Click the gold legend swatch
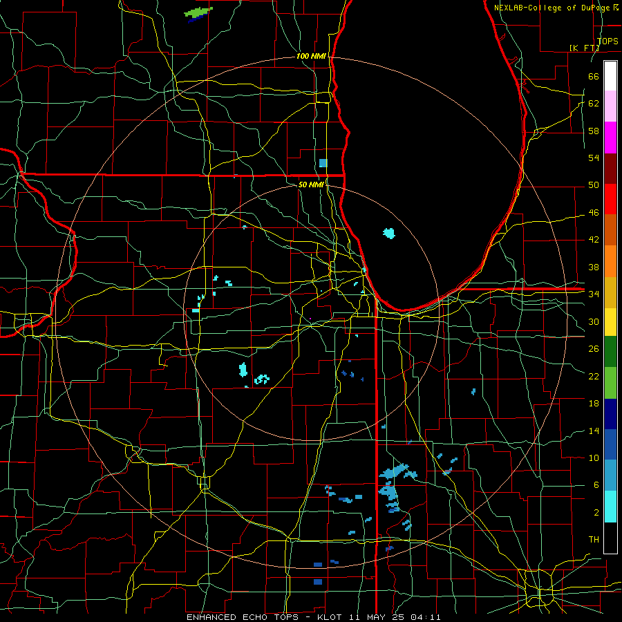Viewport: 622px width, 622px height. pos(610,292)
